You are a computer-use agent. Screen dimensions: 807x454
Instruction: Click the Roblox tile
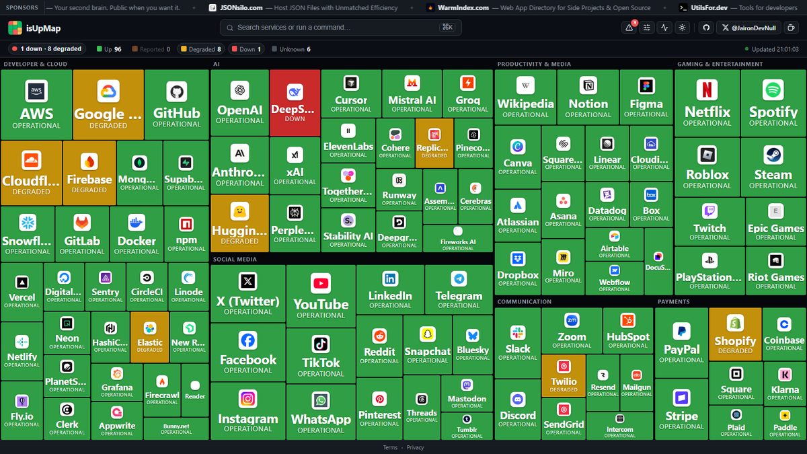coord(707,167)
